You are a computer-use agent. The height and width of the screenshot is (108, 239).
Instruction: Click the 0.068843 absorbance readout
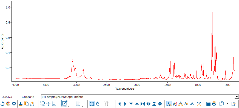click(28, 97)
